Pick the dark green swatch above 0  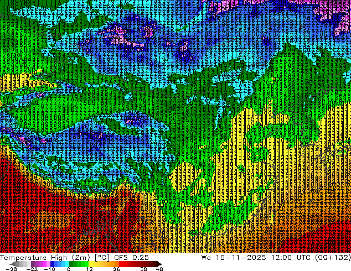pyautogui.click(x=71, y=264)
